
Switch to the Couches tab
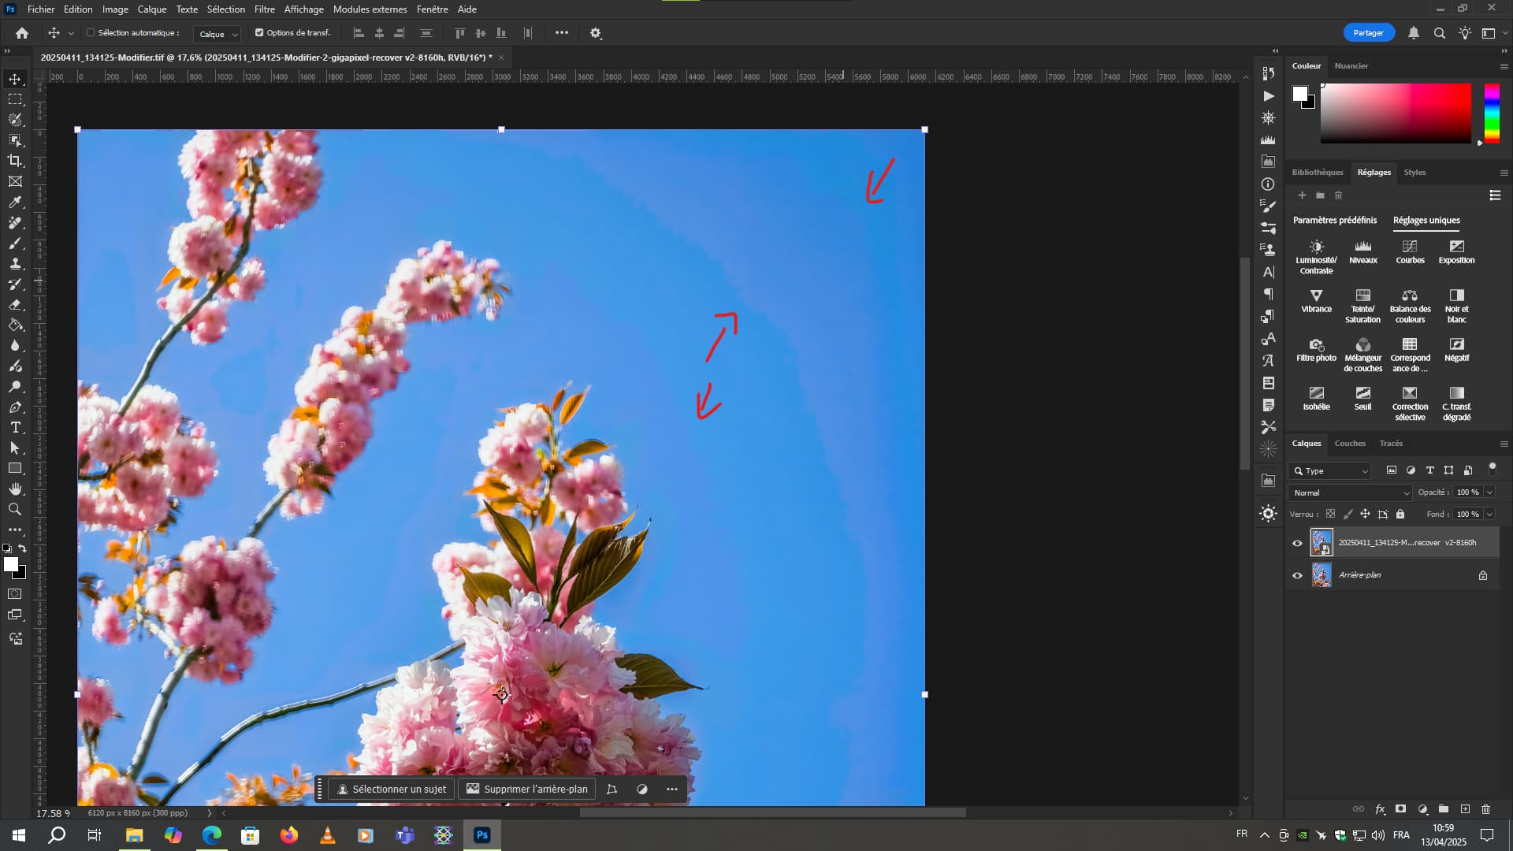click(1349, 444)
